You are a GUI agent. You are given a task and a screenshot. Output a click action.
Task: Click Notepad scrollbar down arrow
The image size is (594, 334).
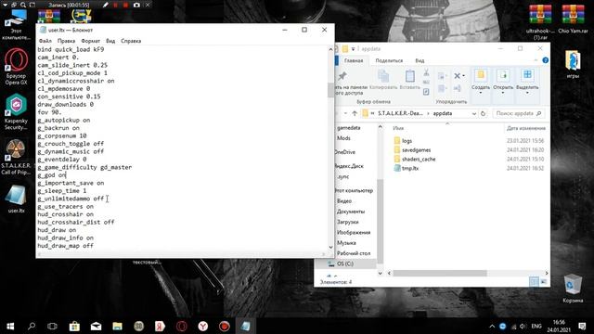tap(330, 247)
